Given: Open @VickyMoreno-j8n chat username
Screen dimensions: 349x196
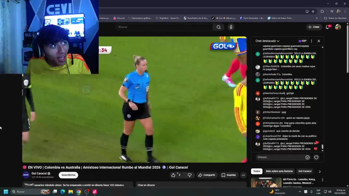Looking at the screenshot, I should [x=273, y=123].
